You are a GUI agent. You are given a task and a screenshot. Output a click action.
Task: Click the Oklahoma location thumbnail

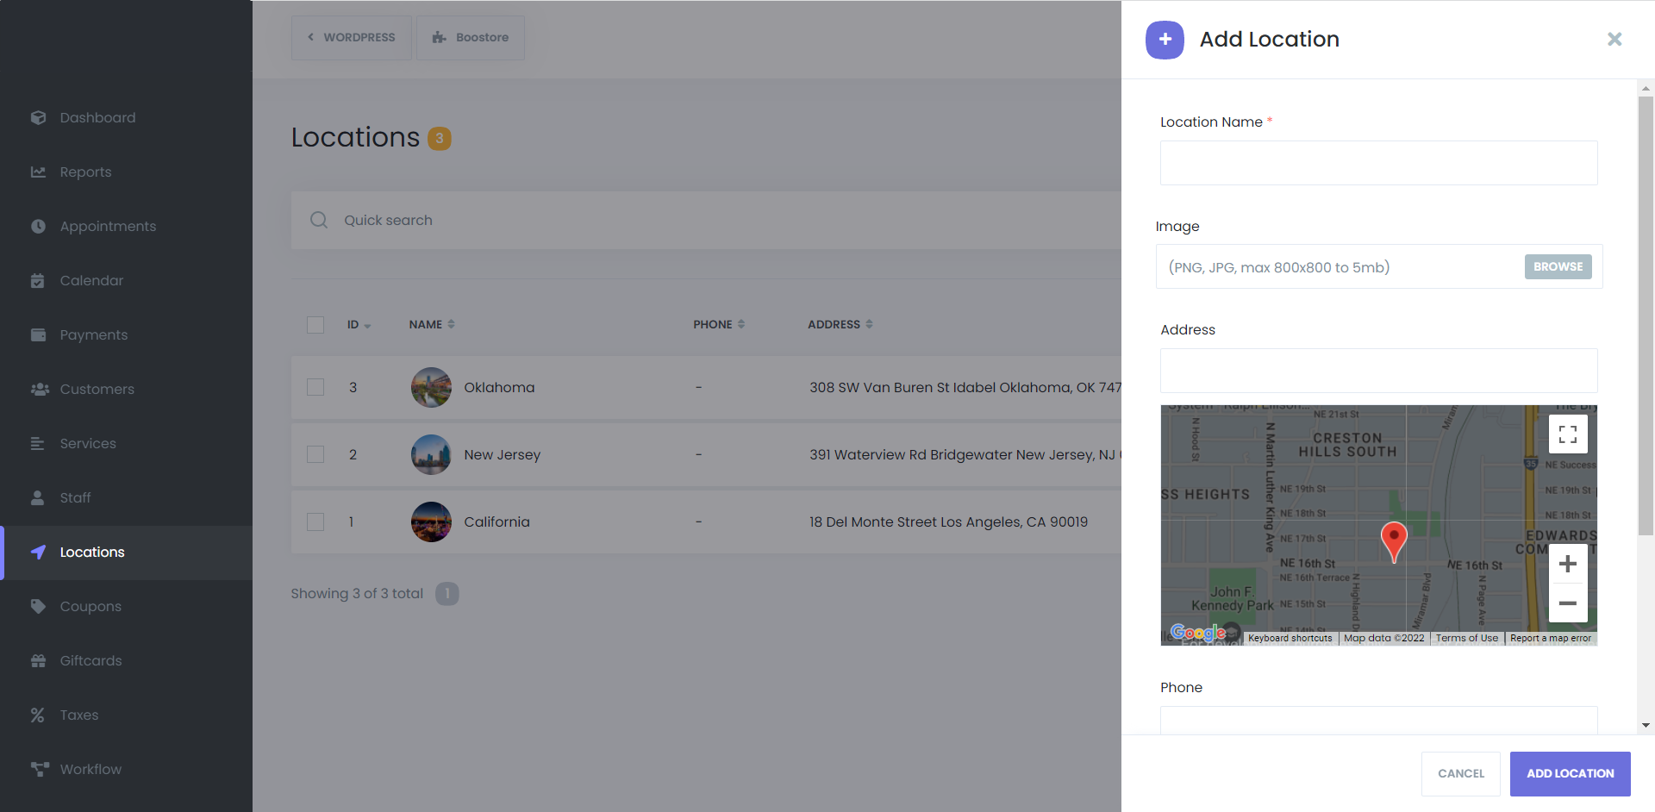(431, 388)
